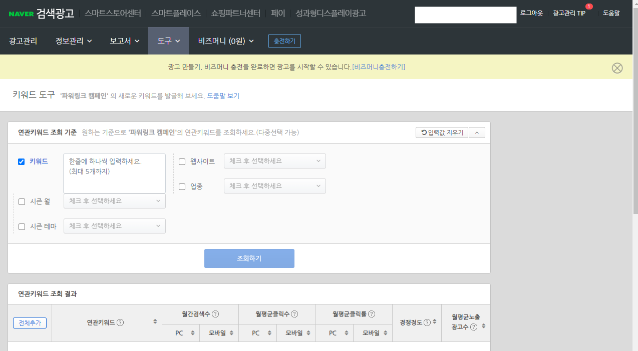
Task: Sort by 연관키워드 column arrows
Action: [155, 322]
